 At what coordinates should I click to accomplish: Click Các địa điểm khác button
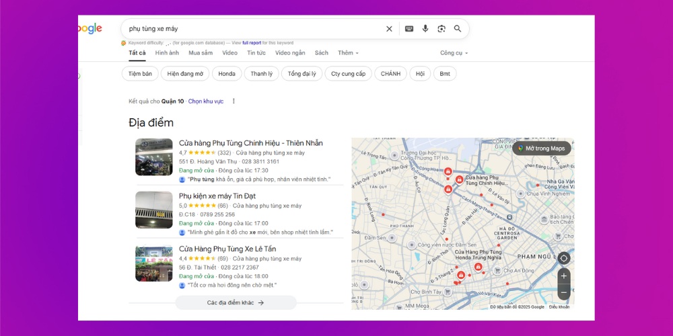[x=236, y=302]
